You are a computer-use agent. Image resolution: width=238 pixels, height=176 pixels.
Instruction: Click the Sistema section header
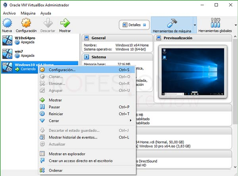tap(117, 57)
